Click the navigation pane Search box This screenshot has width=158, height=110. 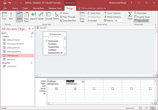[x=16, y=33]
